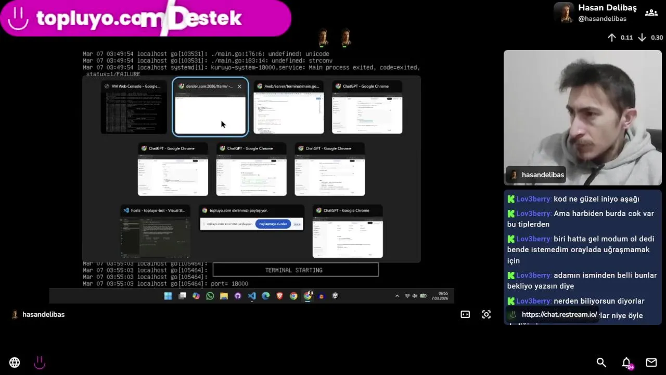Open the search magnifier at bottom
The width and height of the screenshot is (666, 375).
[601, 362]
